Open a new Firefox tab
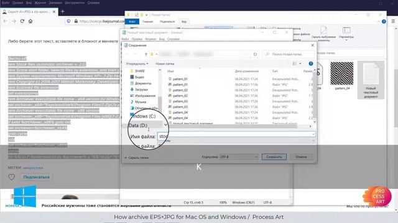This screenshot has height=223, width=398. [63, 11]
